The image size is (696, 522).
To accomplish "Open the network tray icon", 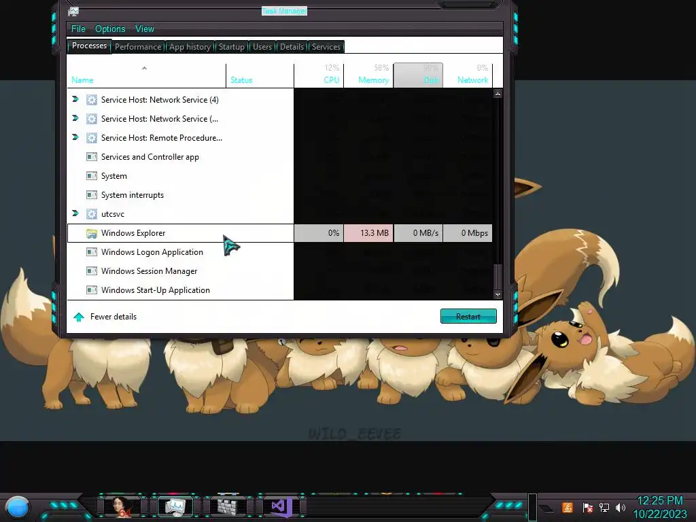I will coord(604,507).
